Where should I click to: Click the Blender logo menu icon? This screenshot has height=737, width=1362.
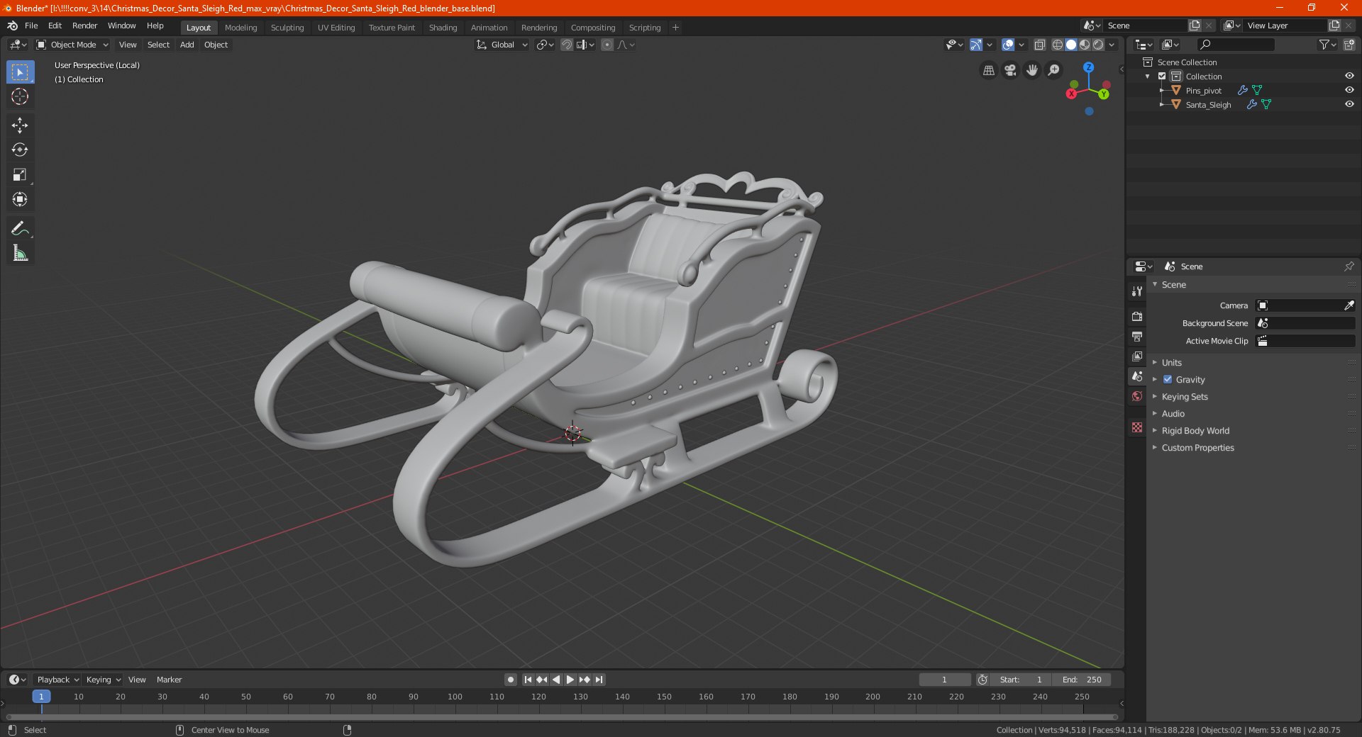pos(12,26)
